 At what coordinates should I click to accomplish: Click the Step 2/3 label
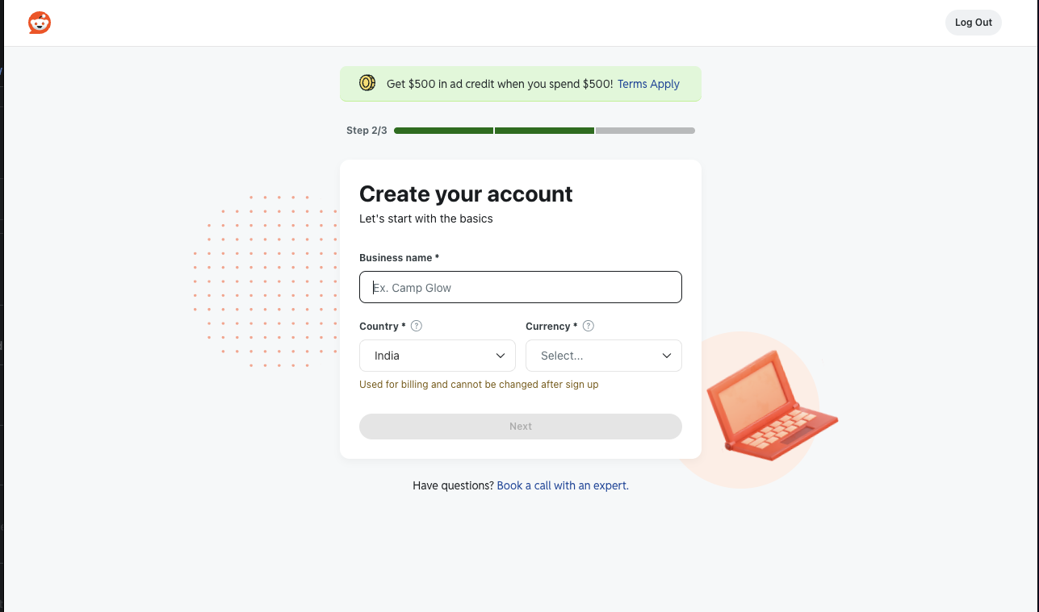(367, 131)
